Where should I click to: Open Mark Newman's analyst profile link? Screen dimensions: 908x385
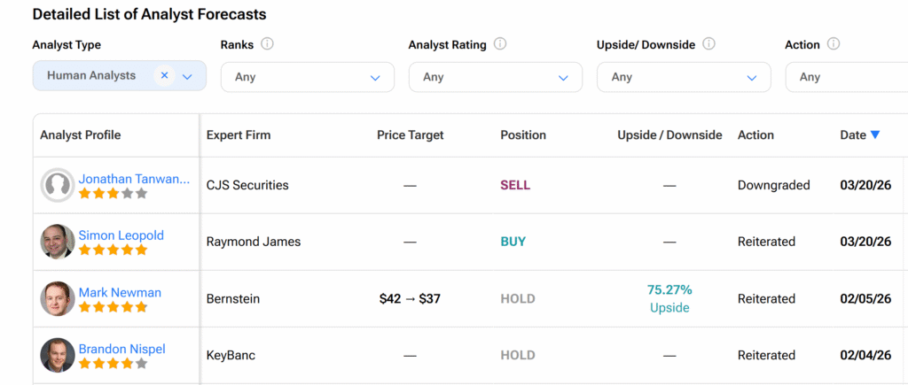[120, 292]
